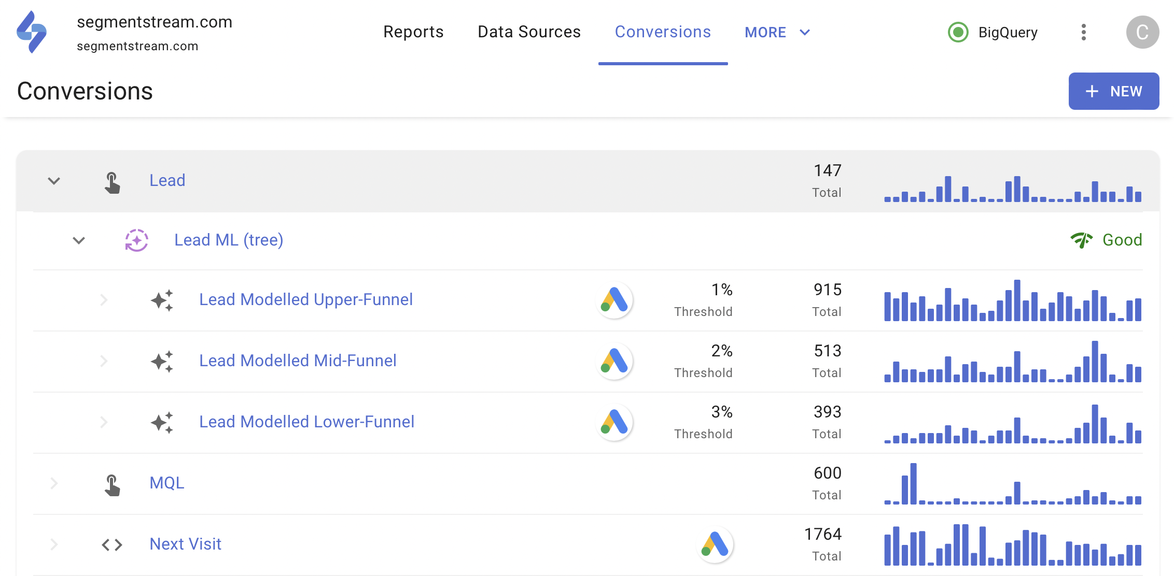Go to the Reports tab
This screenshot has height=576, width=1174.
(413, 32)
